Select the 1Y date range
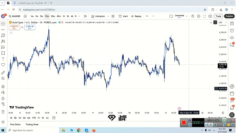This screenshot has height=133, width=236. (39, 118)
